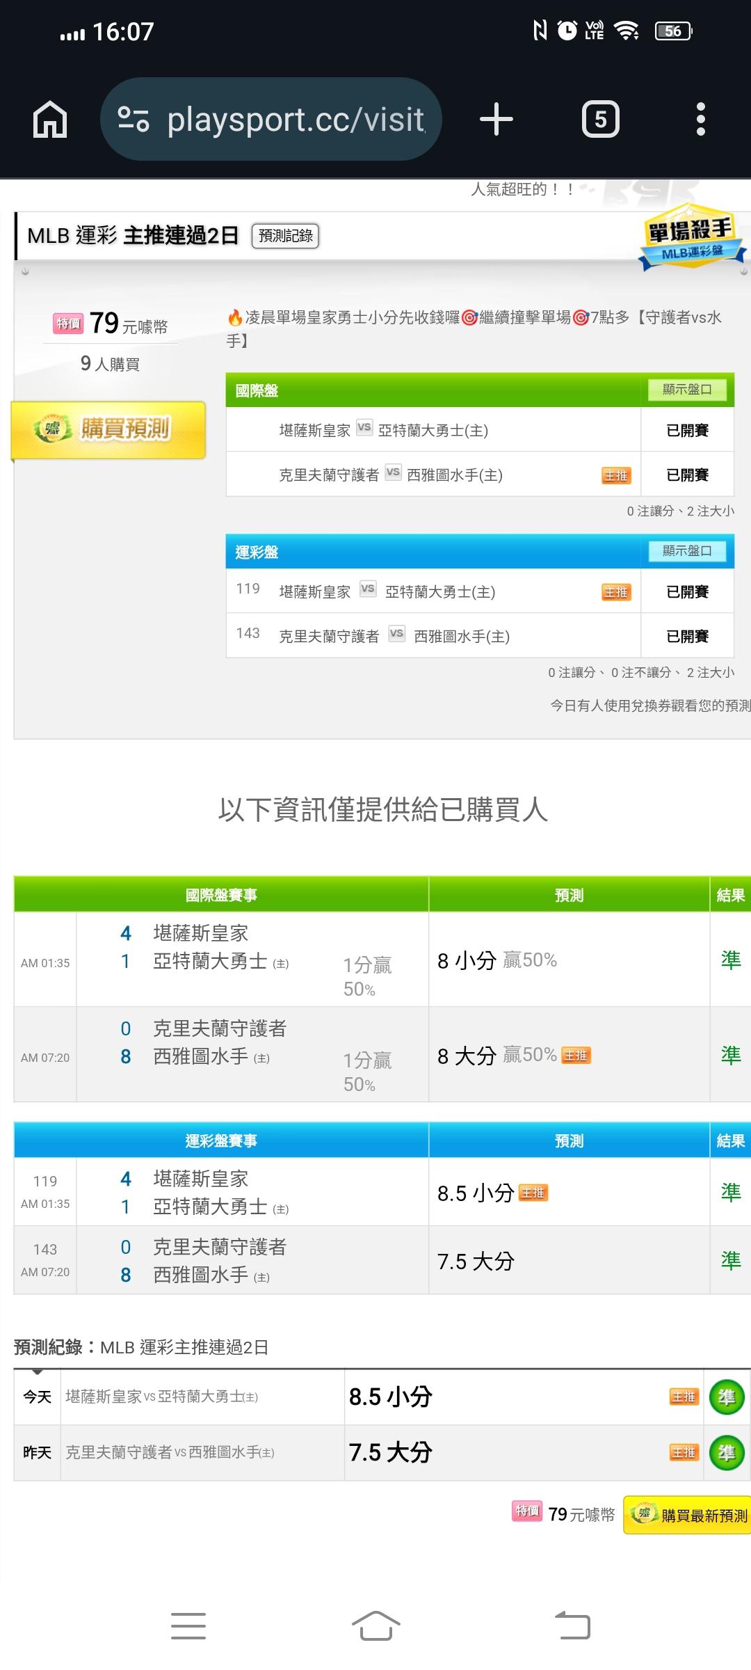
Task: Toggle 顯示盤口 in the 國際盤 header
Action: point(687,390)
